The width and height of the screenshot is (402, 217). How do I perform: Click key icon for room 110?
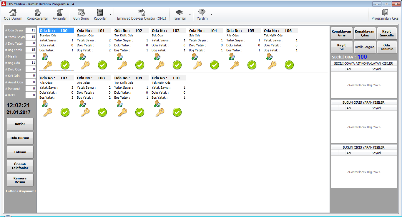tap(160, 112)
